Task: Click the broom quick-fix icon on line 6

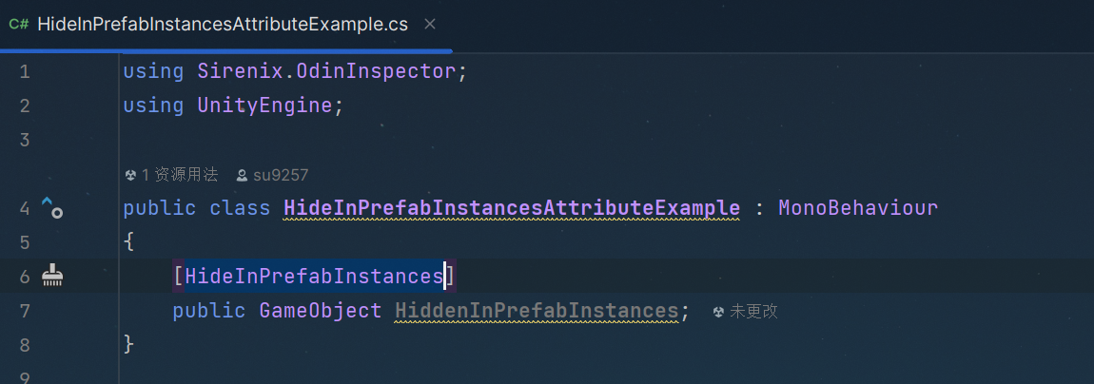Action: pos(52,276)
